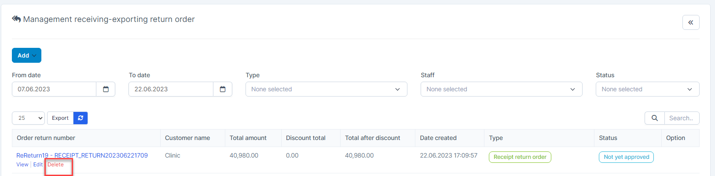Open the Add dropdown button
Screen dimensions: 715x176
tap(26, 55)
